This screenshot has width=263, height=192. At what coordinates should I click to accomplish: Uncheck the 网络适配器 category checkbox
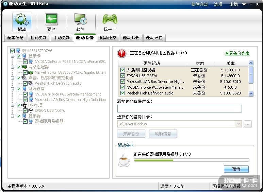click(x=19, y=67)
